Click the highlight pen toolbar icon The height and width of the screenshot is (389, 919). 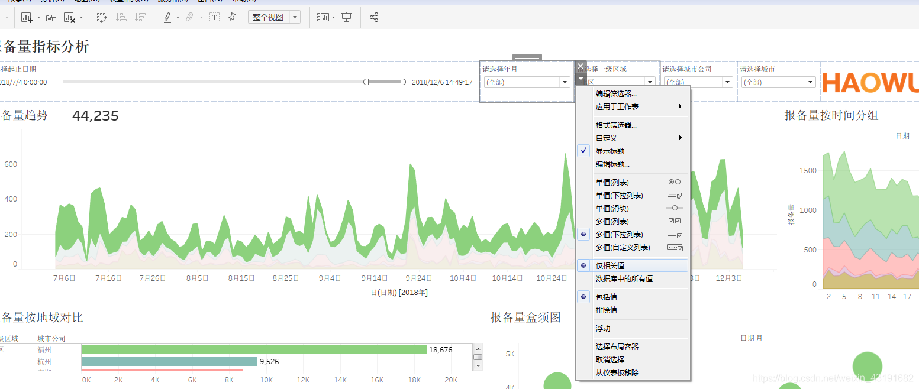(167, 18)
